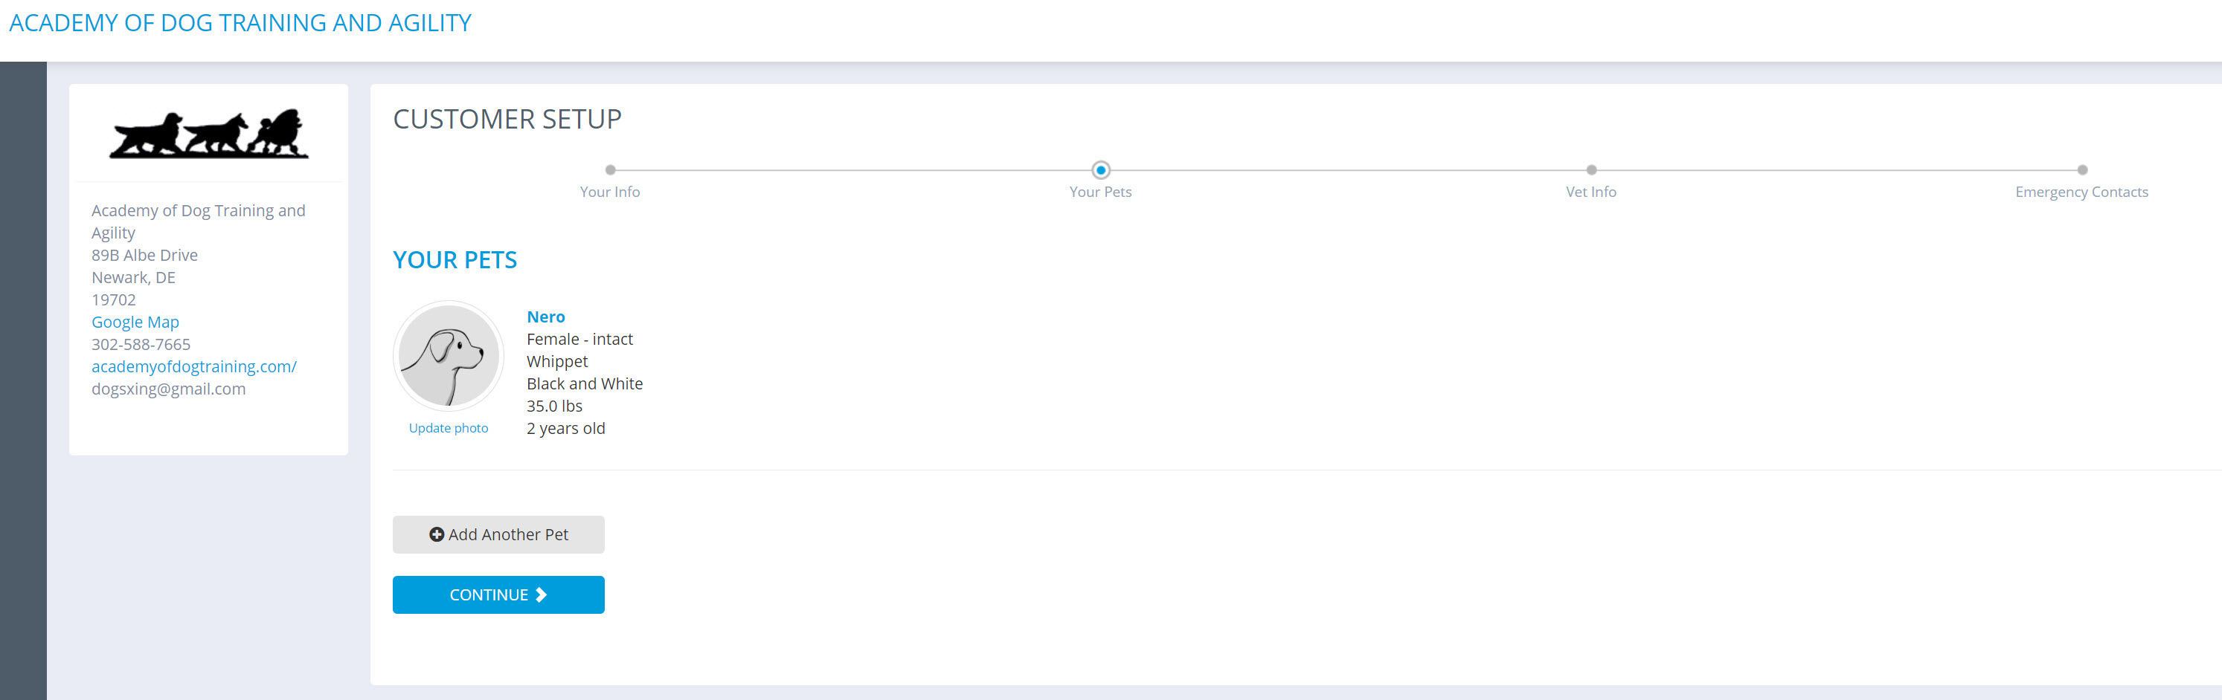Image resolution: width=2222 pixels, height=700 pixels.
Task: Select the Emergency Contacts step marker
Action: [2082, 170]
